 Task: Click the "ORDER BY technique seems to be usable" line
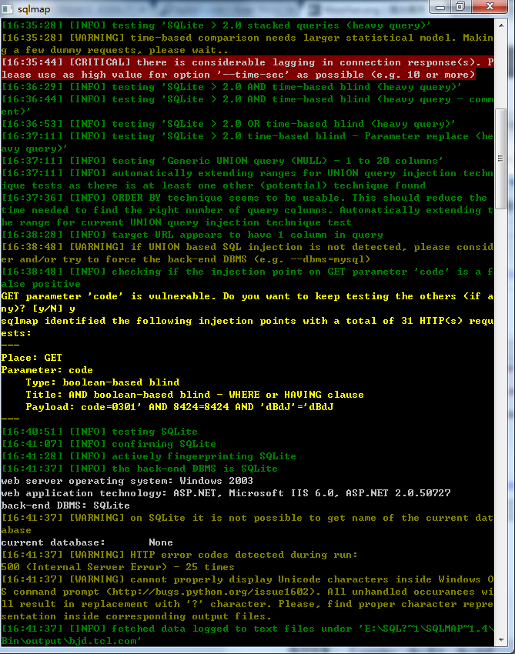click(x=247, y=210)
